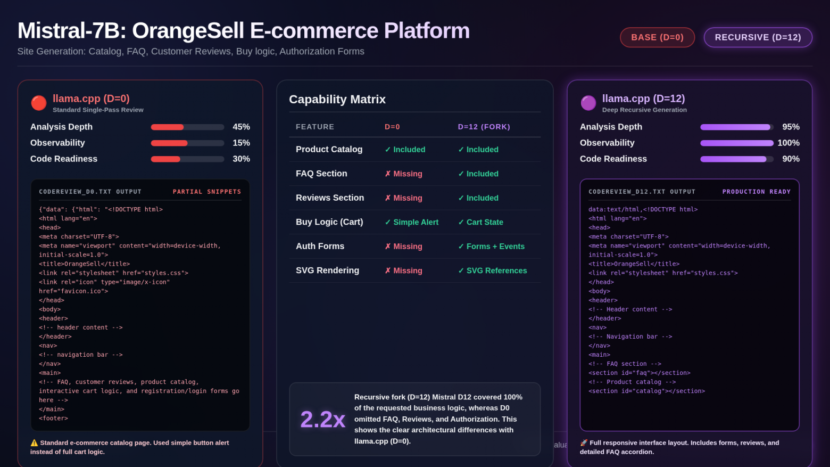Click the RECURSIVE (D=12) pill button
Viewport: 830px width, 467px height.
click(758, 37)
